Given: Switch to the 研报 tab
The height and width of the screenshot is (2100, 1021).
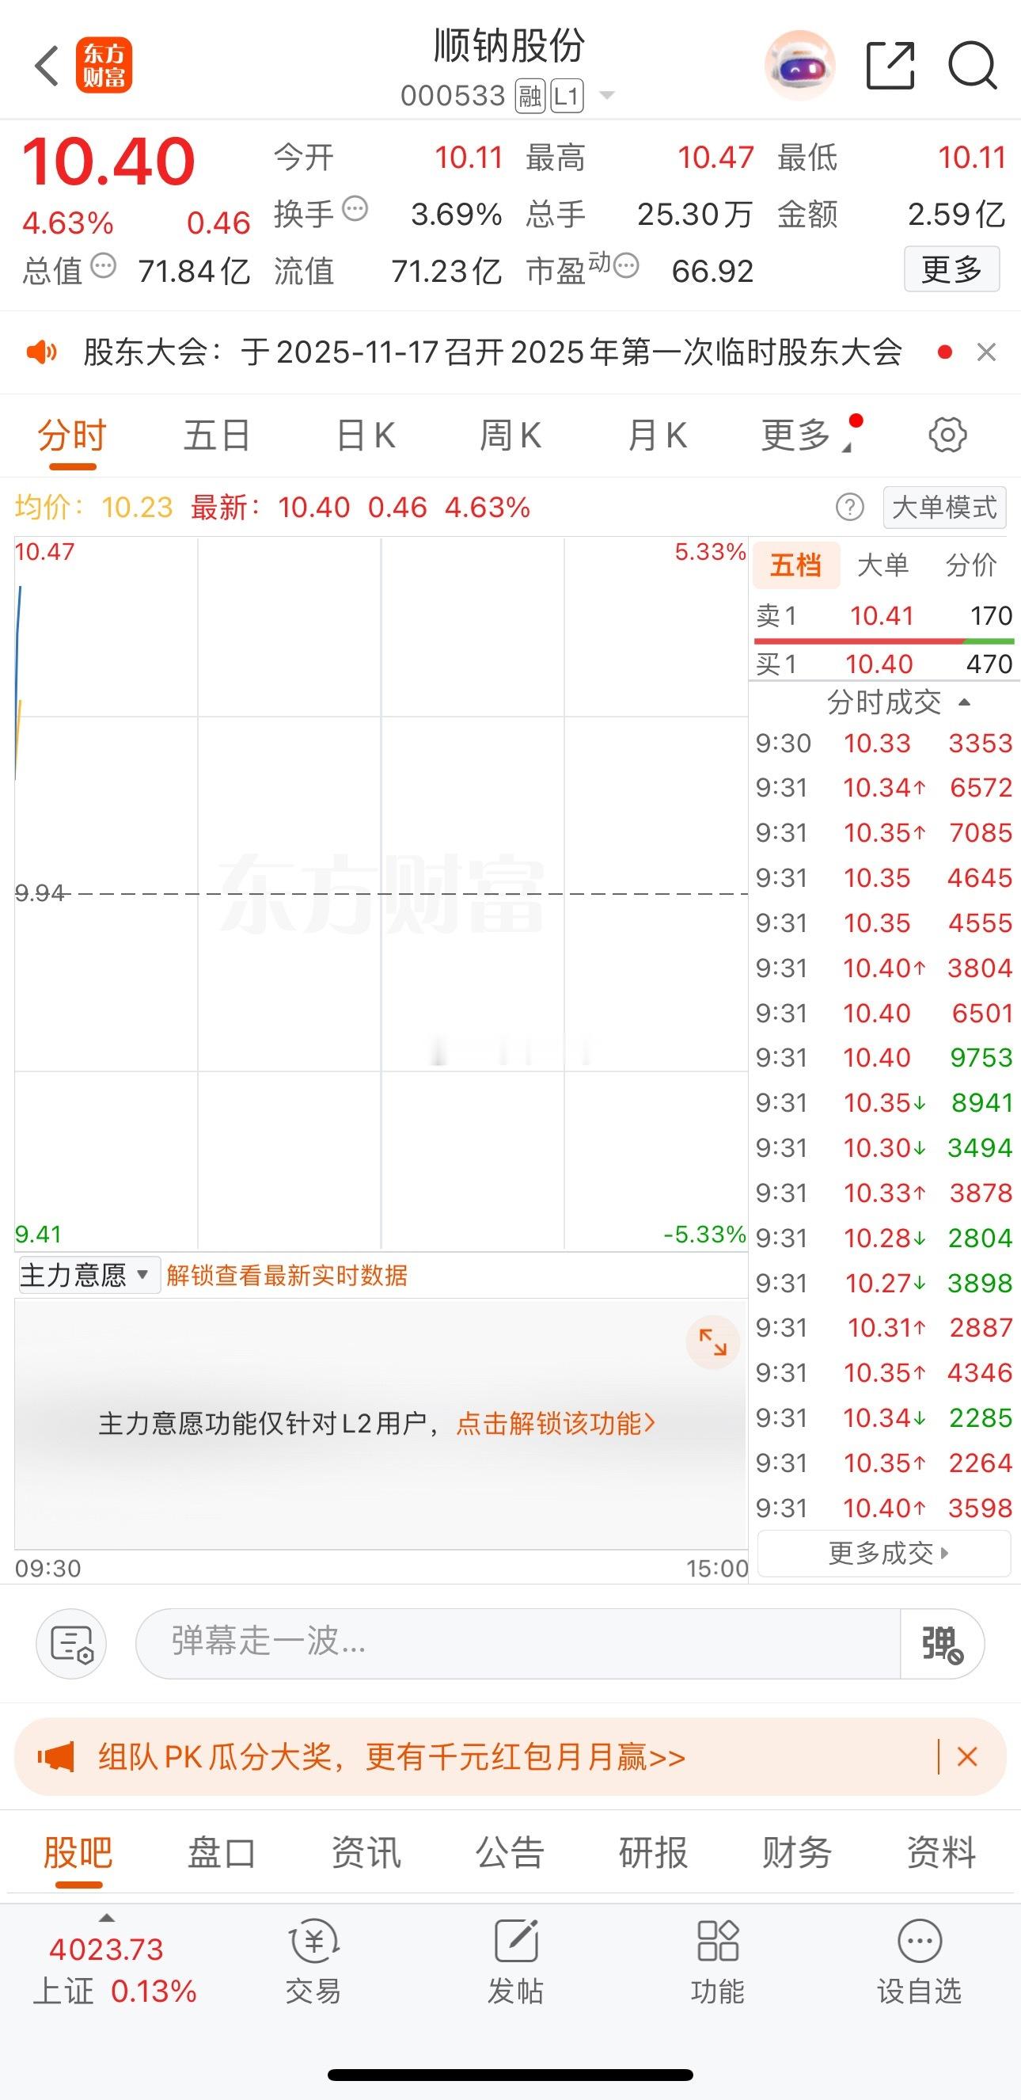Looking at the screenshot, I should [654, 1852].
